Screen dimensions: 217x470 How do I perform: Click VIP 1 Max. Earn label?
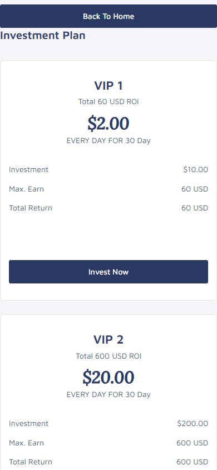(x=26, y=189)
